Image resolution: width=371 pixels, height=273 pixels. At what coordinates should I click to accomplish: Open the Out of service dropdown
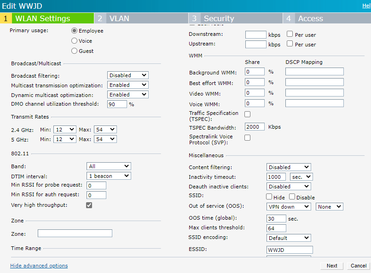[288, 206]
